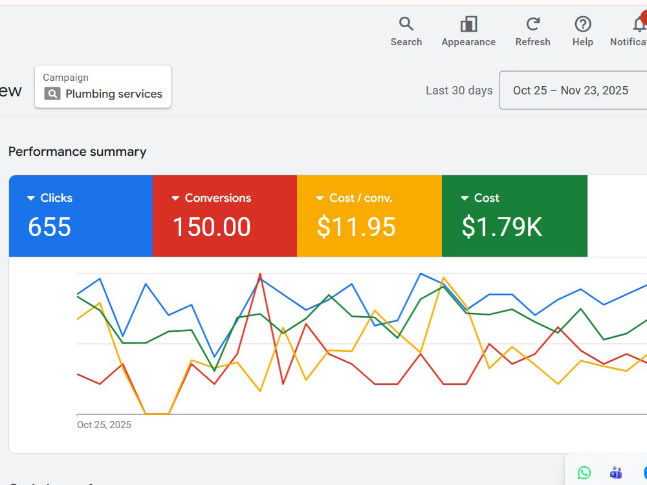
Task: Select the blue Clicks 655 scorecard
Action: click(81, 216)
